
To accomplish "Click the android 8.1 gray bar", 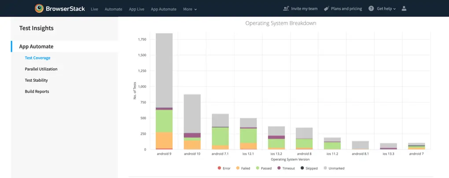I will coord(361,145).
